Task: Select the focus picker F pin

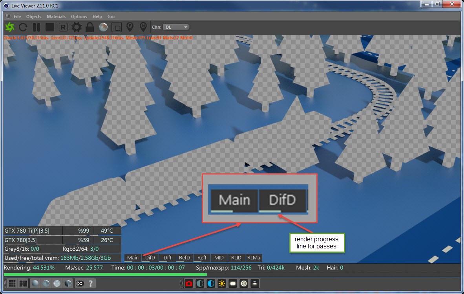Action: (130, 27)
